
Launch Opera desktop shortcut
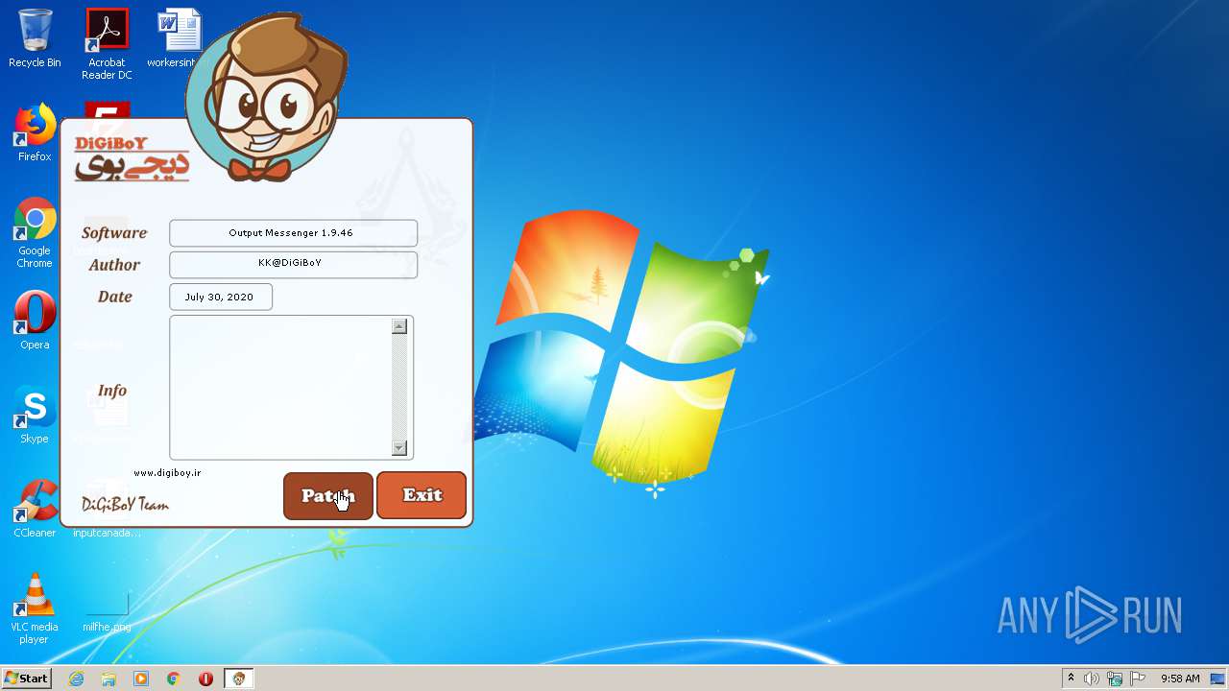coord(35,322)
